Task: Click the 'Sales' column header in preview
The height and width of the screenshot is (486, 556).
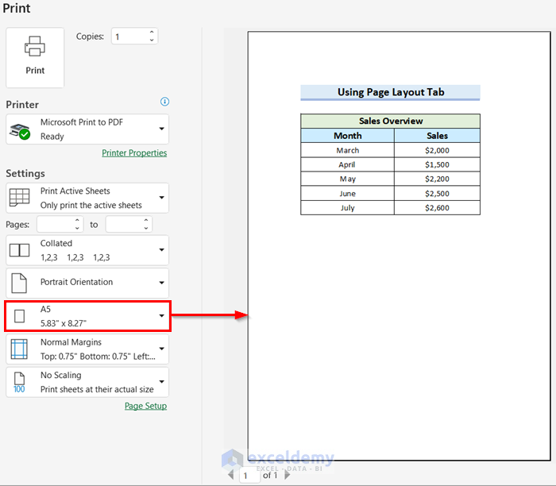Action: (x=437, y=136)
